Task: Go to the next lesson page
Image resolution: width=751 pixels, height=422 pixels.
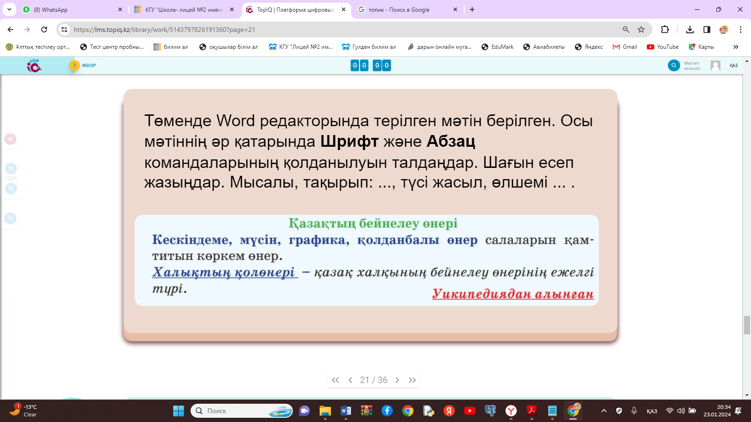Action: [397, 380]
